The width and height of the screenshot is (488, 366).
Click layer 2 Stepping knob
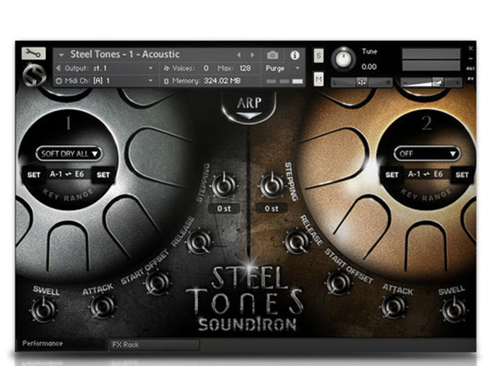point(272,185)
